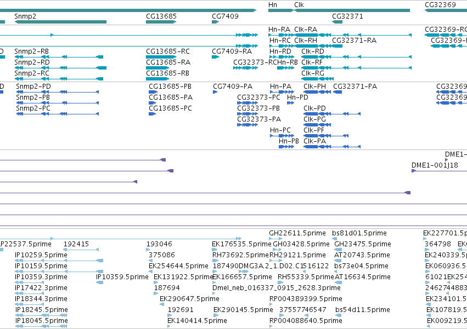The image size is (467, 329).
Task: Open transcript CG13685-RB label
Action: coord(167,73)
